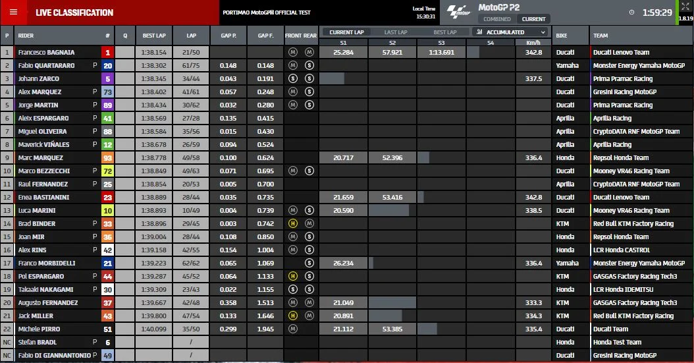Click Pirro's gap 1.945

pyautogui.click(x=265, y=329)
